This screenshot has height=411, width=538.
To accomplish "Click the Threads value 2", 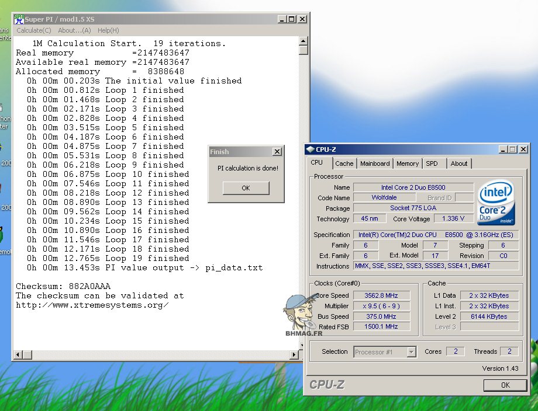I will pos(509,351).
